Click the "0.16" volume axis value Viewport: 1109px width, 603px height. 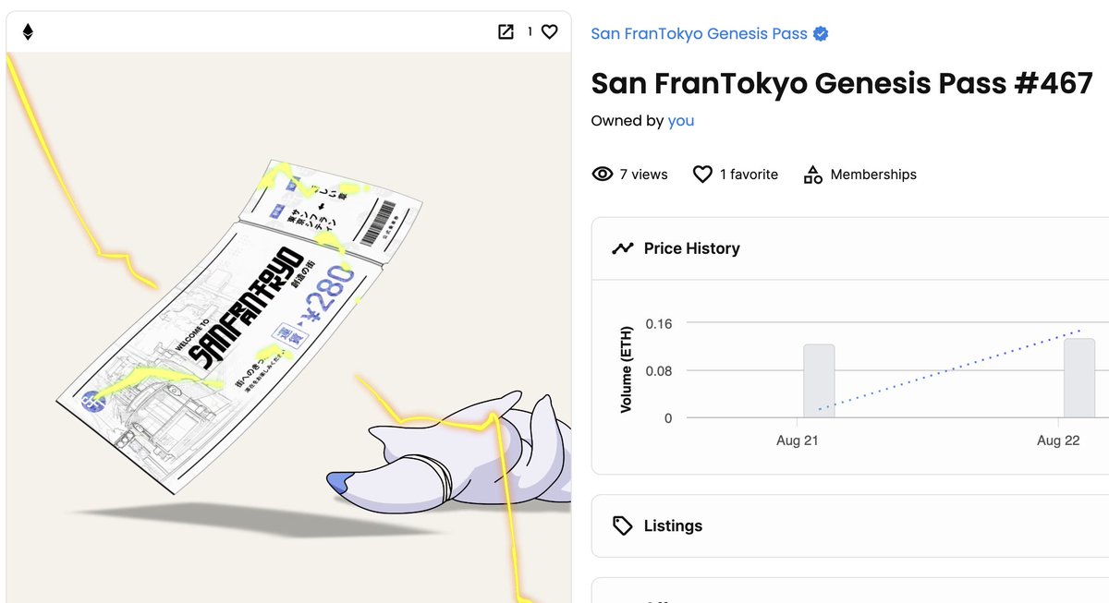tap(658, 323)
